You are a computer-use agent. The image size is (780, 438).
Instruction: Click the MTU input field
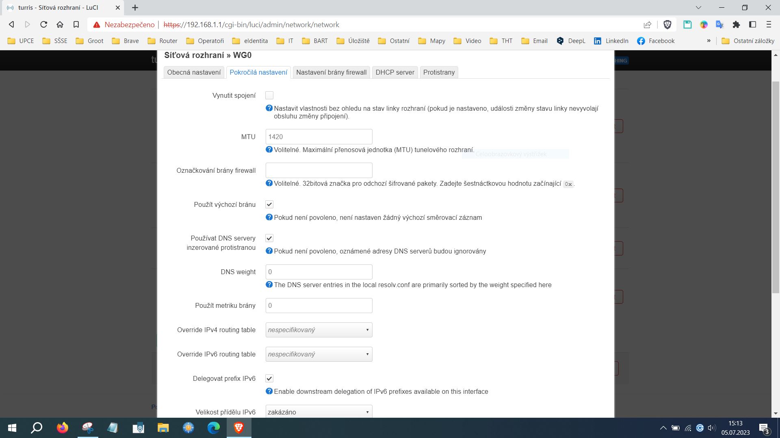point(319,137)
